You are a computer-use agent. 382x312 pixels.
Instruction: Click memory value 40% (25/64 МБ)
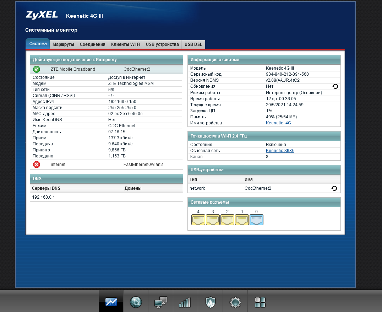point(282,117)
